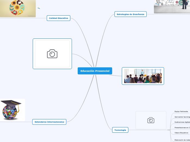Select the Videos Educativos subtopic
190x142 pixels.
[181, 133]
